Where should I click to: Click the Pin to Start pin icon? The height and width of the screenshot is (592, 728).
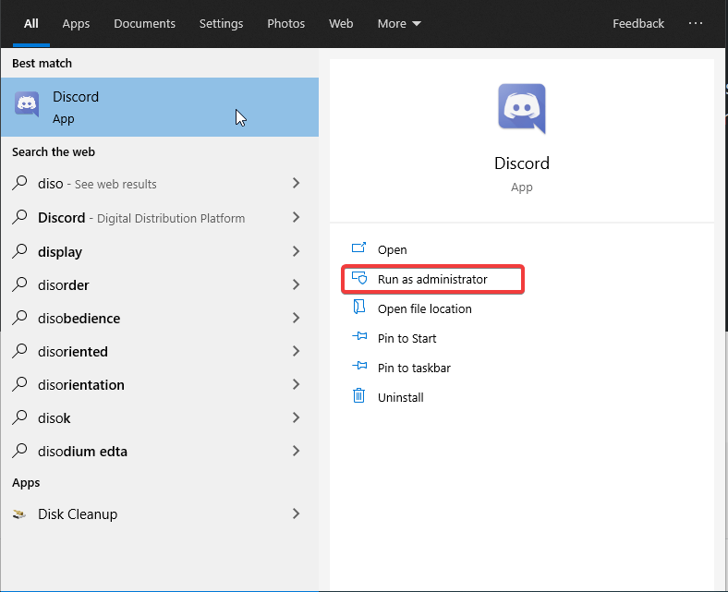coord(359,336)
